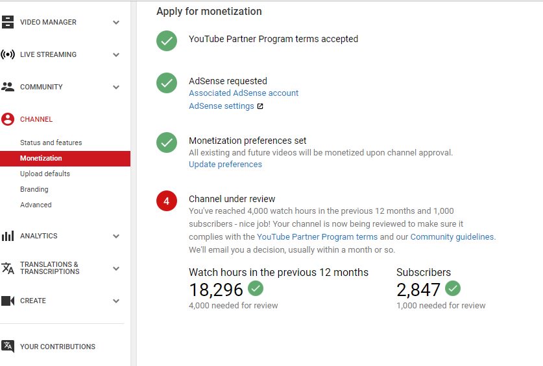
Task: Go to Status and features
Action: click(x=51, y=143)
